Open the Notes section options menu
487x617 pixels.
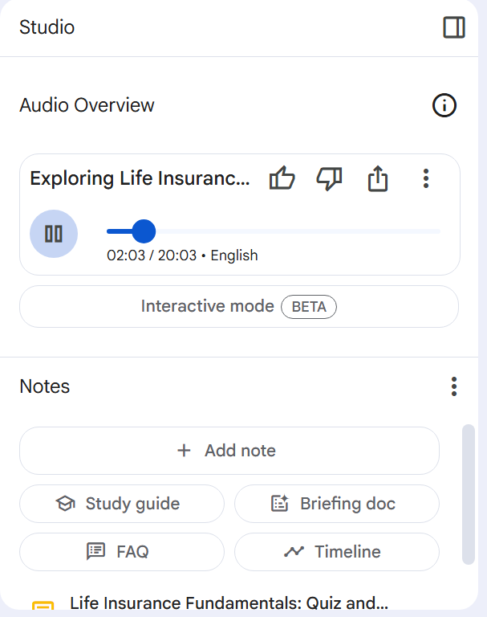pos(454,386)
